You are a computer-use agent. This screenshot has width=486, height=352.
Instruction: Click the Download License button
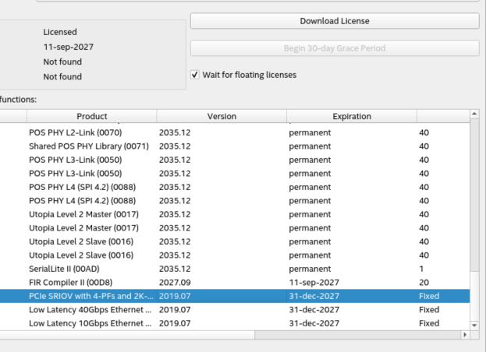334,21
